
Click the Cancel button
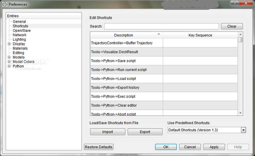click(x=190, y=147)
